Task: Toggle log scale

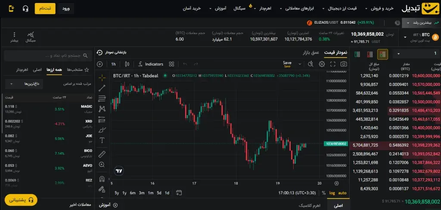Action: click(x=332, y=193)
